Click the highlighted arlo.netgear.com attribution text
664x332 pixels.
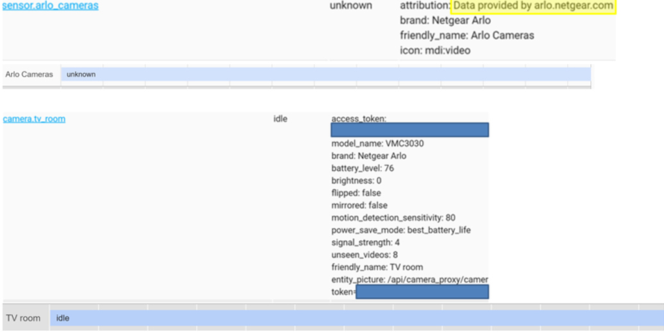click(x=533, y=6)
